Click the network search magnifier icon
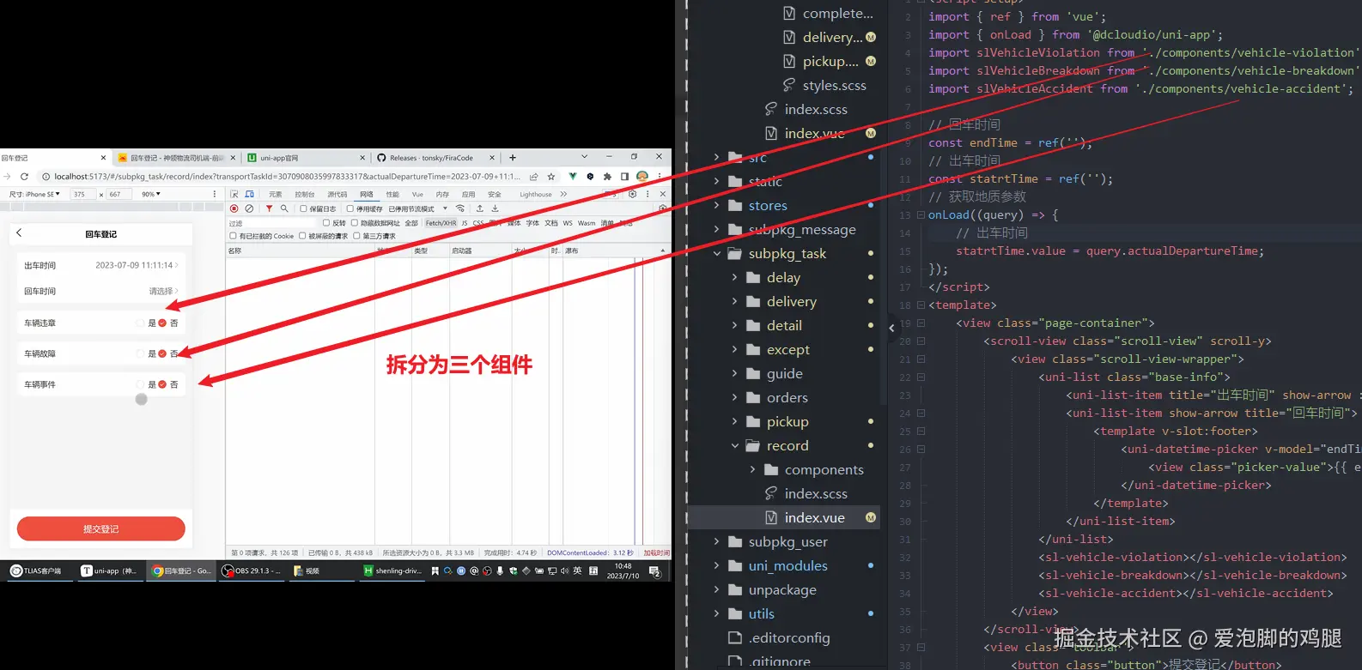The image size is (1362, 670). 284,208
